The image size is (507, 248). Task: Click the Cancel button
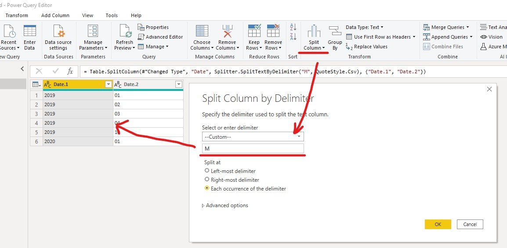(470, 224)
